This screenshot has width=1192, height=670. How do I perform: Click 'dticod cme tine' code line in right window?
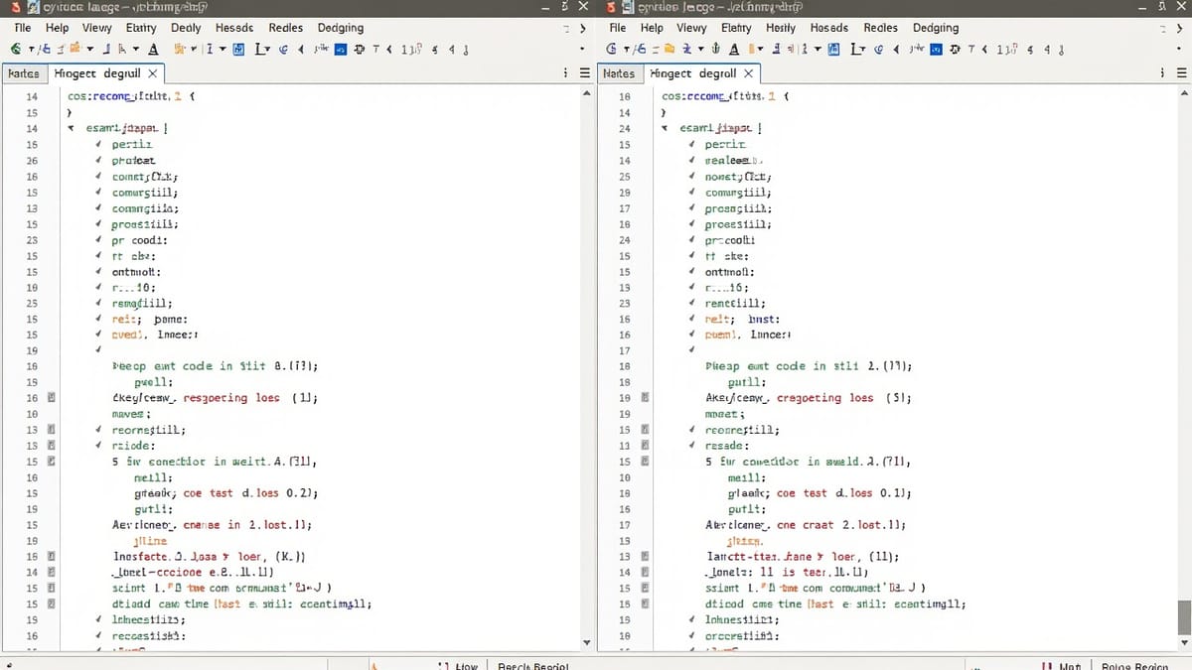[834, 603]
